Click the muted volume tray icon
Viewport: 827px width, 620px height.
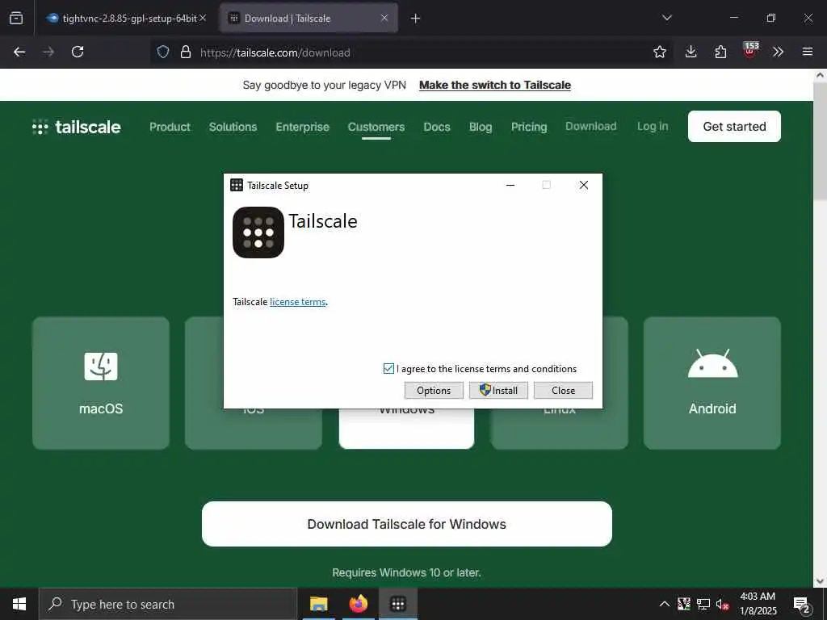pos(723,604)
